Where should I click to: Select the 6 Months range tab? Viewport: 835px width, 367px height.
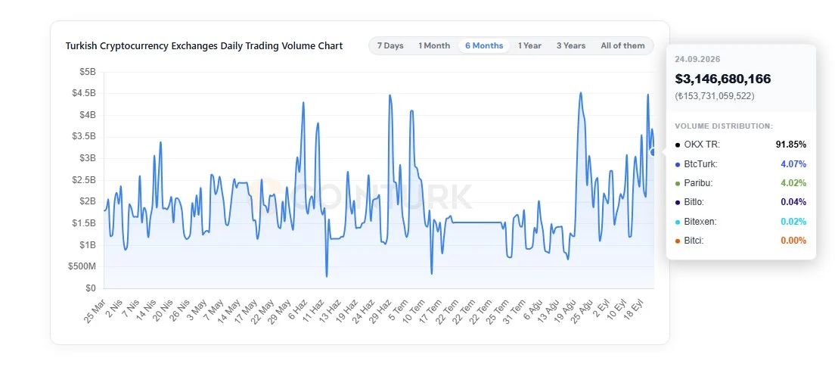pos(484,46)
